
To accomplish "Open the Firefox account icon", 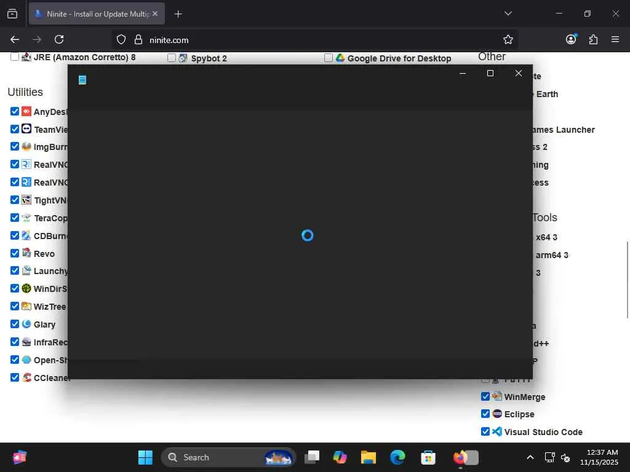I will [x=571, y=39].
